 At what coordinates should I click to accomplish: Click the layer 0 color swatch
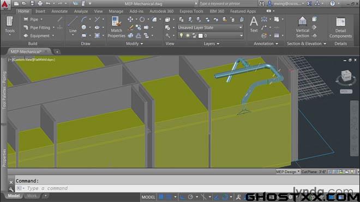pyautogui.click(x=200, y=36)
